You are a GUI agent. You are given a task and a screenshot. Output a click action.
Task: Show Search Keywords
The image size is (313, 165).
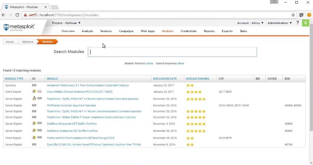coord(181,63)
